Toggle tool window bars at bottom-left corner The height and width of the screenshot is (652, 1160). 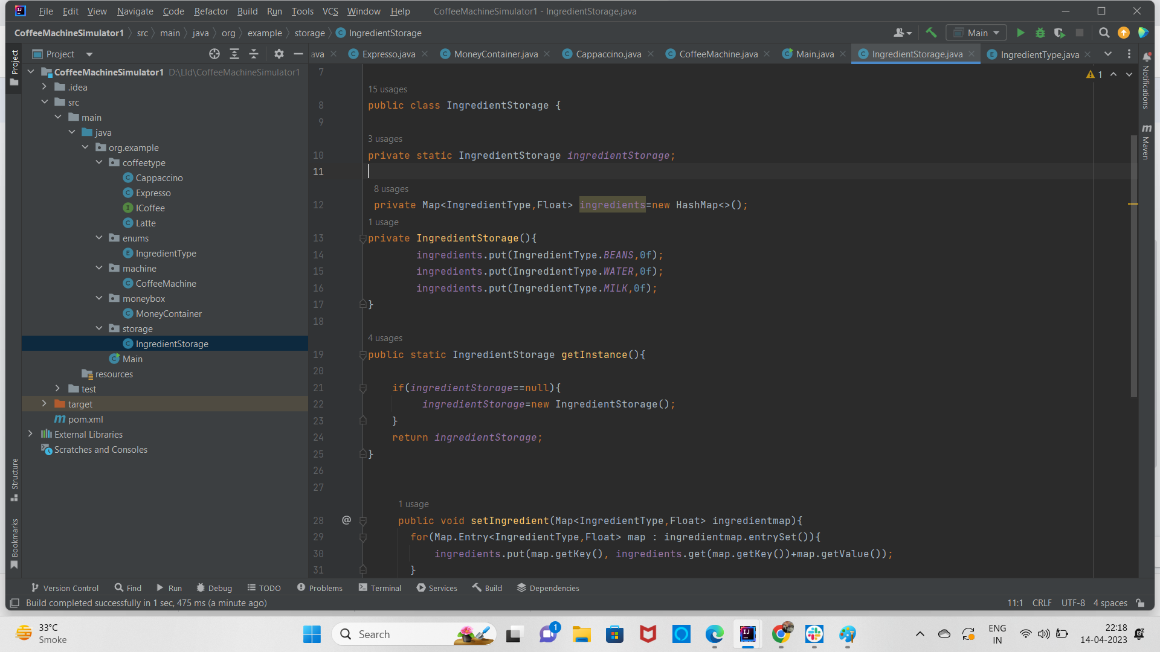(14, 603)
